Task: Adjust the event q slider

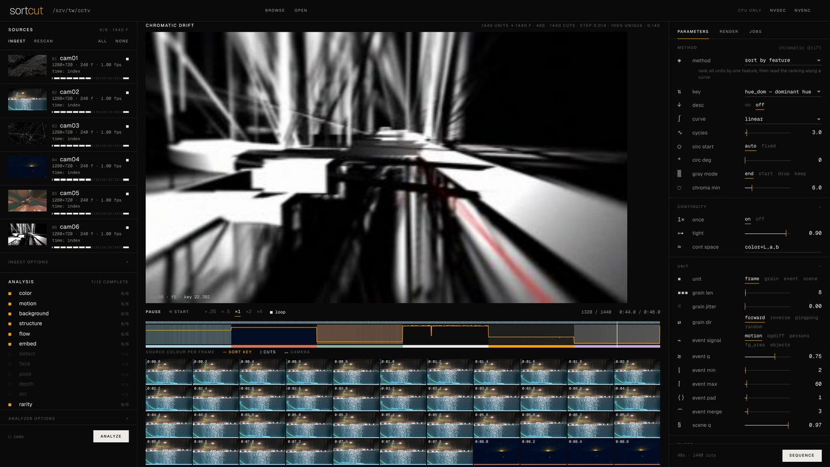Action: pyautogui.click(x=767, y=357)
